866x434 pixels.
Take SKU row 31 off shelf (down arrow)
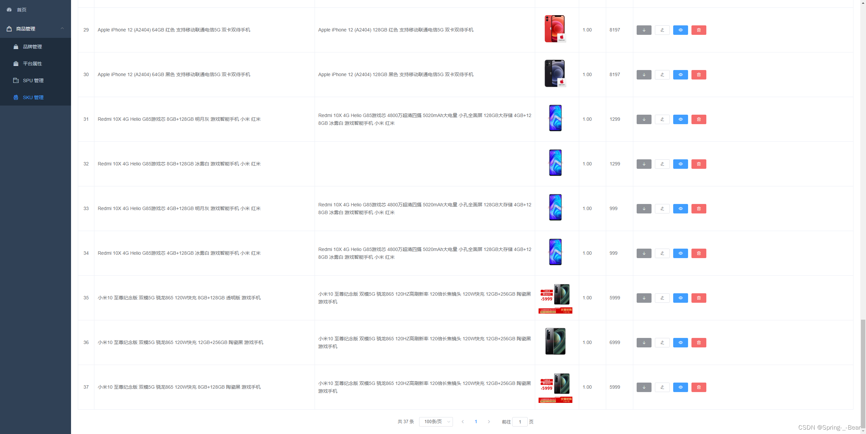(x=644, y=119)
